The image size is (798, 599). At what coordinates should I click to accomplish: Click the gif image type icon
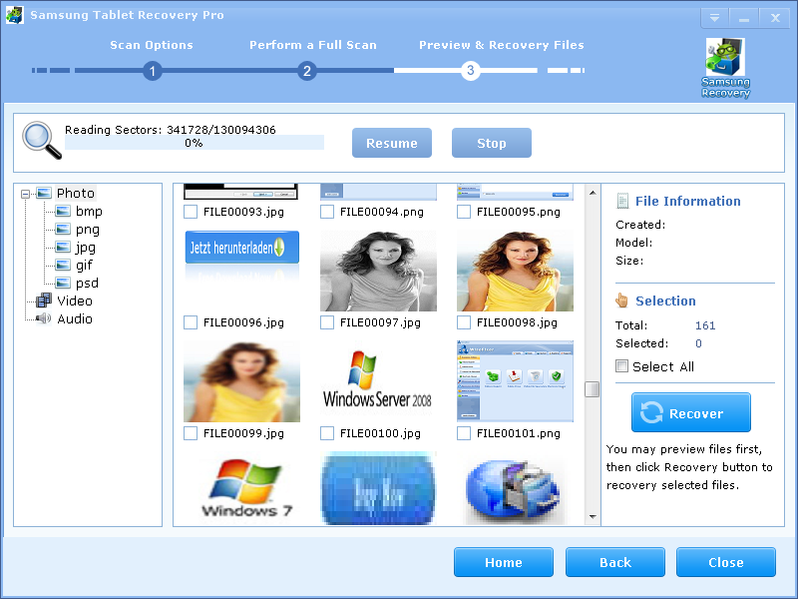63,265
